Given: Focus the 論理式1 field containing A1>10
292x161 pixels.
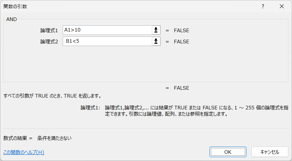Looking at the screenshot, I should 108,30.
